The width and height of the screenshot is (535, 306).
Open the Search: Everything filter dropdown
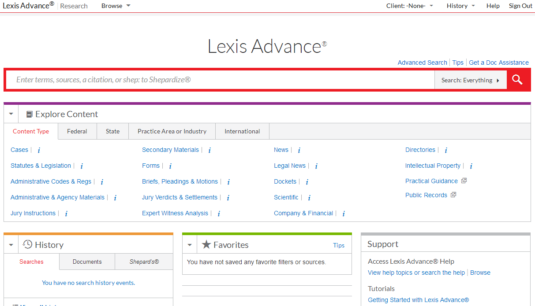click(471, 80)
